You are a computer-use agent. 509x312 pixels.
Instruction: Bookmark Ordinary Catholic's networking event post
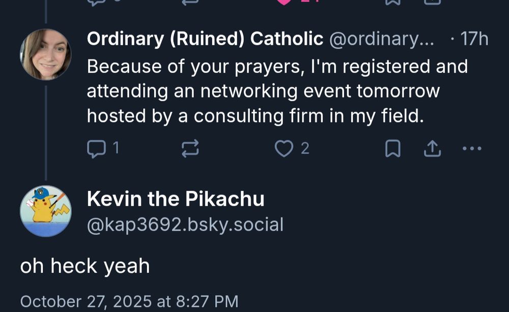click(x=392, y=148)
